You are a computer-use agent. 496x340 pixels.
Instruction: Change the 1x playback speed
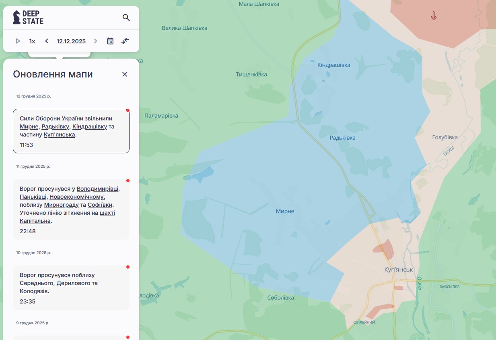pos(32,41)
